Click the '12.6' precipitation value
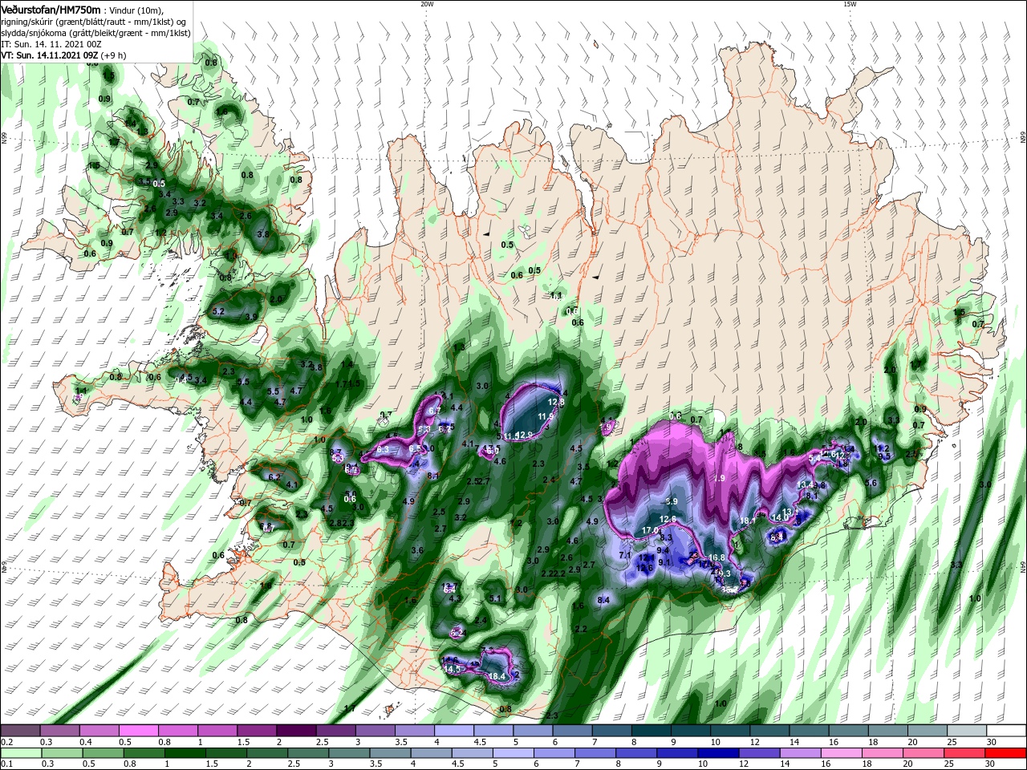The height and width of the screenshot is (770, 1027). click(668, 519)
